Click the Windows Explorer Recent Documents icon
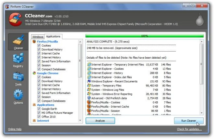214x139 pixels. point(89,81)
